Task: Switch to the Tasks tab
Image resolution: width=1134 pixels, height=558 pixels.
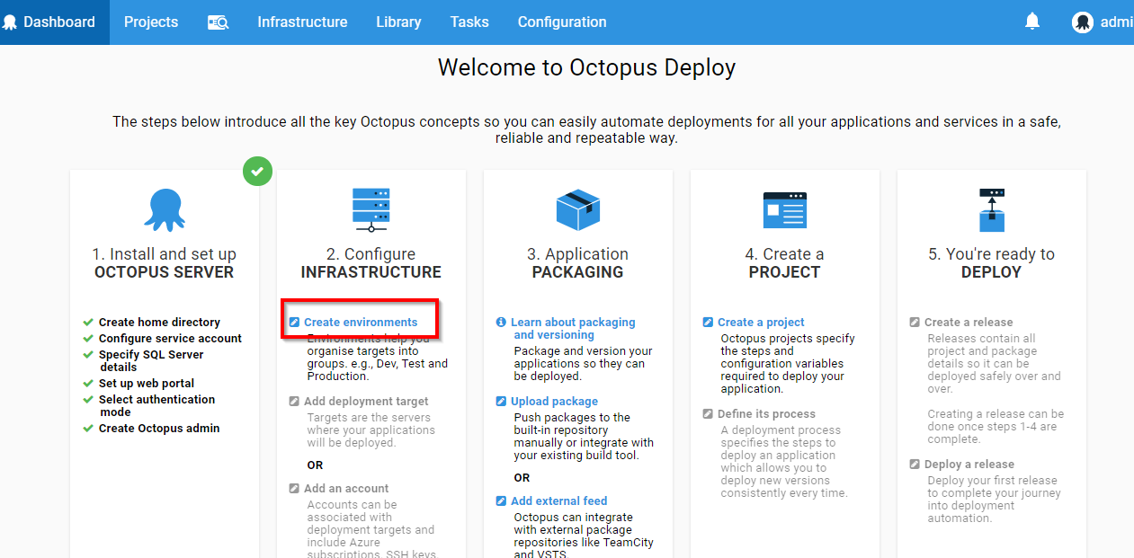Action: [x=469, y=22]
